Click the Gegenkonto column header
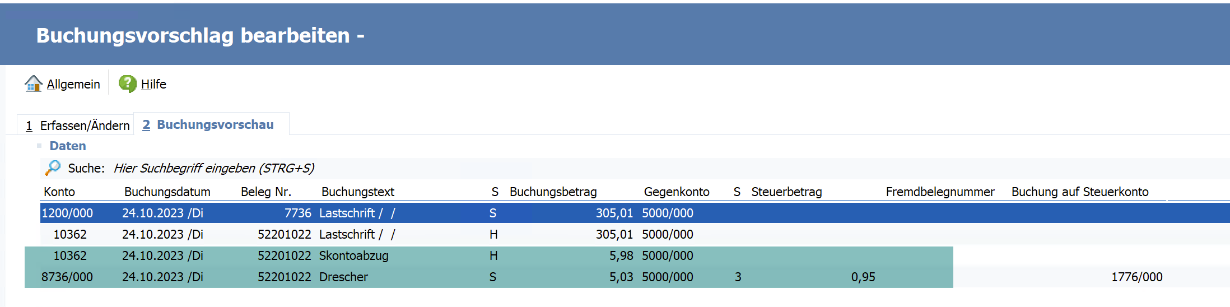Image resolution: width=1230 pixels, height=307 pixels. [x=676, y=192]
